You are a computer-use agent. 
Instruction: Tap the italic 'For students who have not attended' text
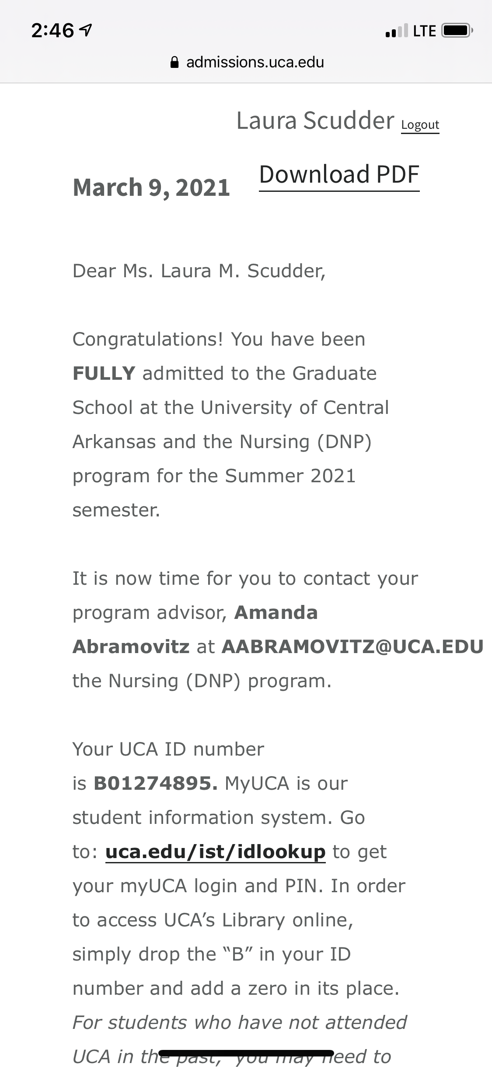coord(240,1023)
